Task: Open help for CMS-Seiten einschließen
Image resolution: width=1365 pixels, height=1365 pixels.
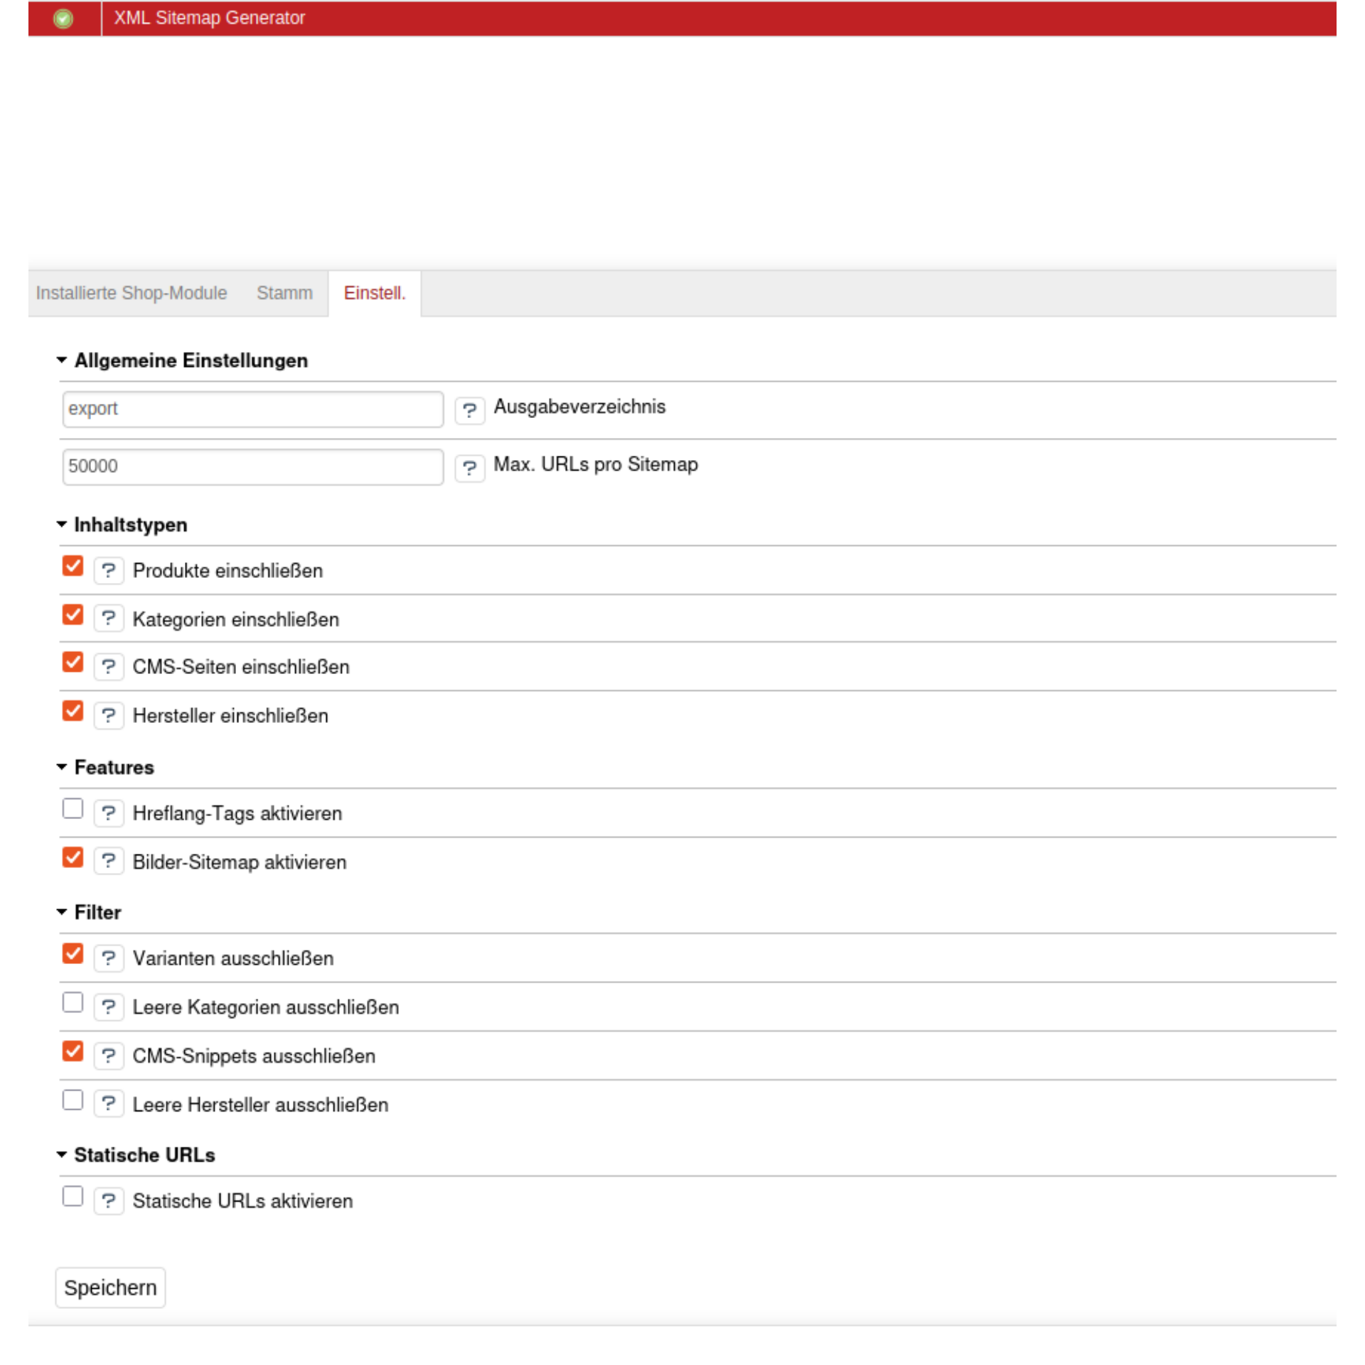Action: (109, 668)
